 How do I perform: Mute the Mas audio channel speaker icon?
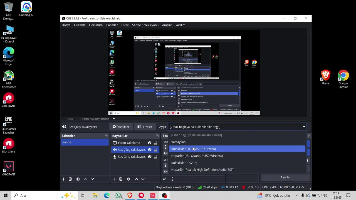point(165,153)
